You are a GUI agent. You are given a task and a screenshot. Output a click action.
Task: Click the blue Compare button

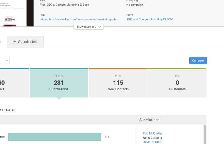click(x=198, y=60)
